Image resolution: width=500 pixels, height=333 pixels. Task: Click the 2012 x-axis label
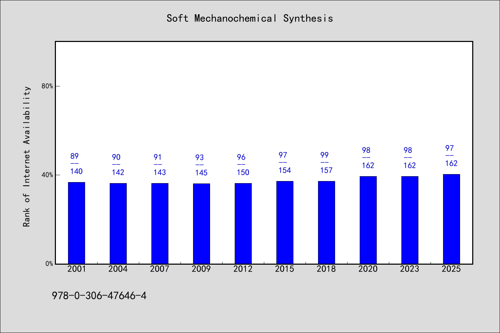pos(243,269)
